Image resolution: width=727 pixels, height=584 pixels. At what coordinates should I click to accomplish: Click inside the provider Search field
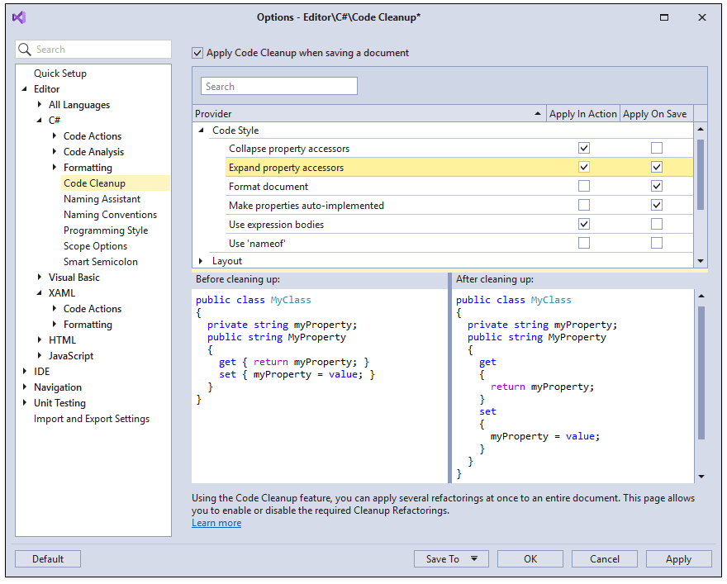point(278,85)
